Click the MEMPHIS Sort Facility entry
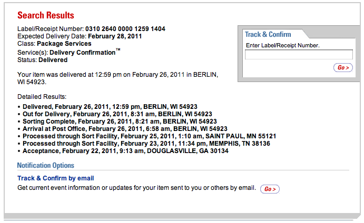The height and width of the screenshot is (223, 364). (146, 144)
